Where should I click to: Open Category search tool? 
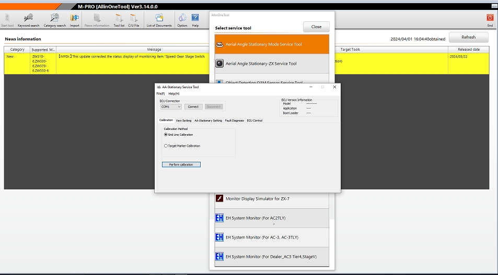click(55, 20)
